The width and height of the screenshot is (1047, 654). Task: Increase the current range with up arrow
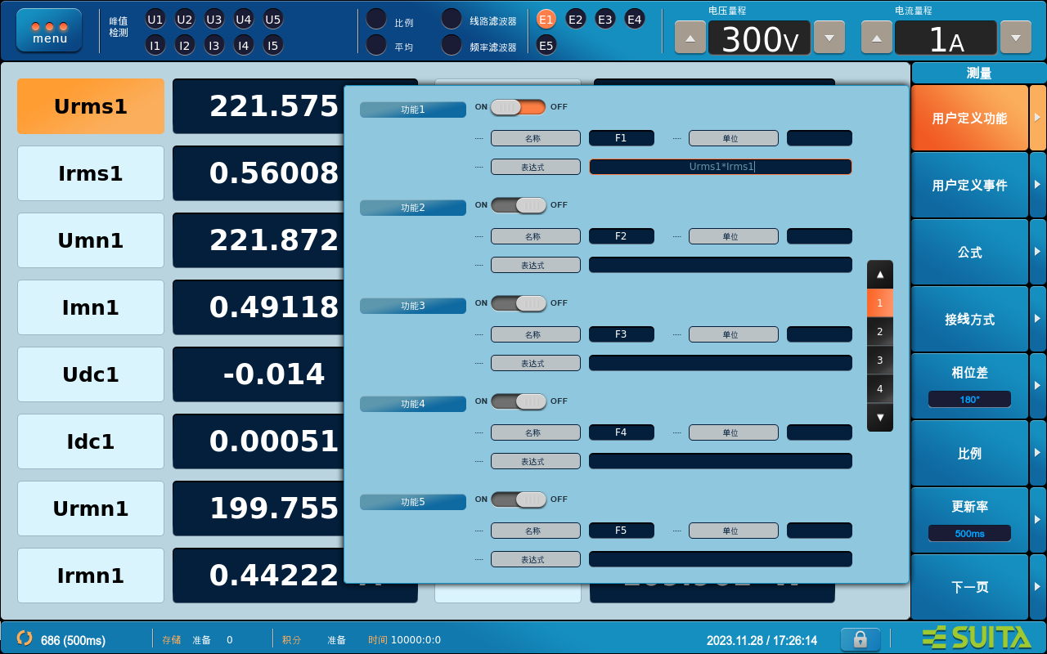pyautogui.click(x=877, y=38)
